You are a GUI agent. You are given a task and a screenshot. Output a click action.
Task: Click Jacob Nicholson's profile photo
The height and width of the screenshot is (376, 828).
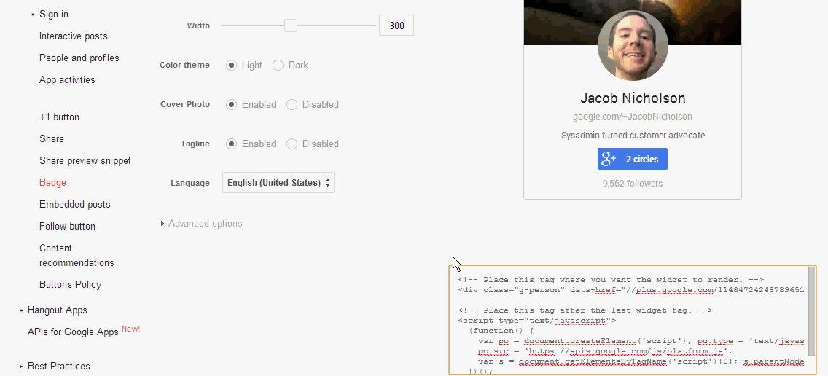(x=633, y=44)
